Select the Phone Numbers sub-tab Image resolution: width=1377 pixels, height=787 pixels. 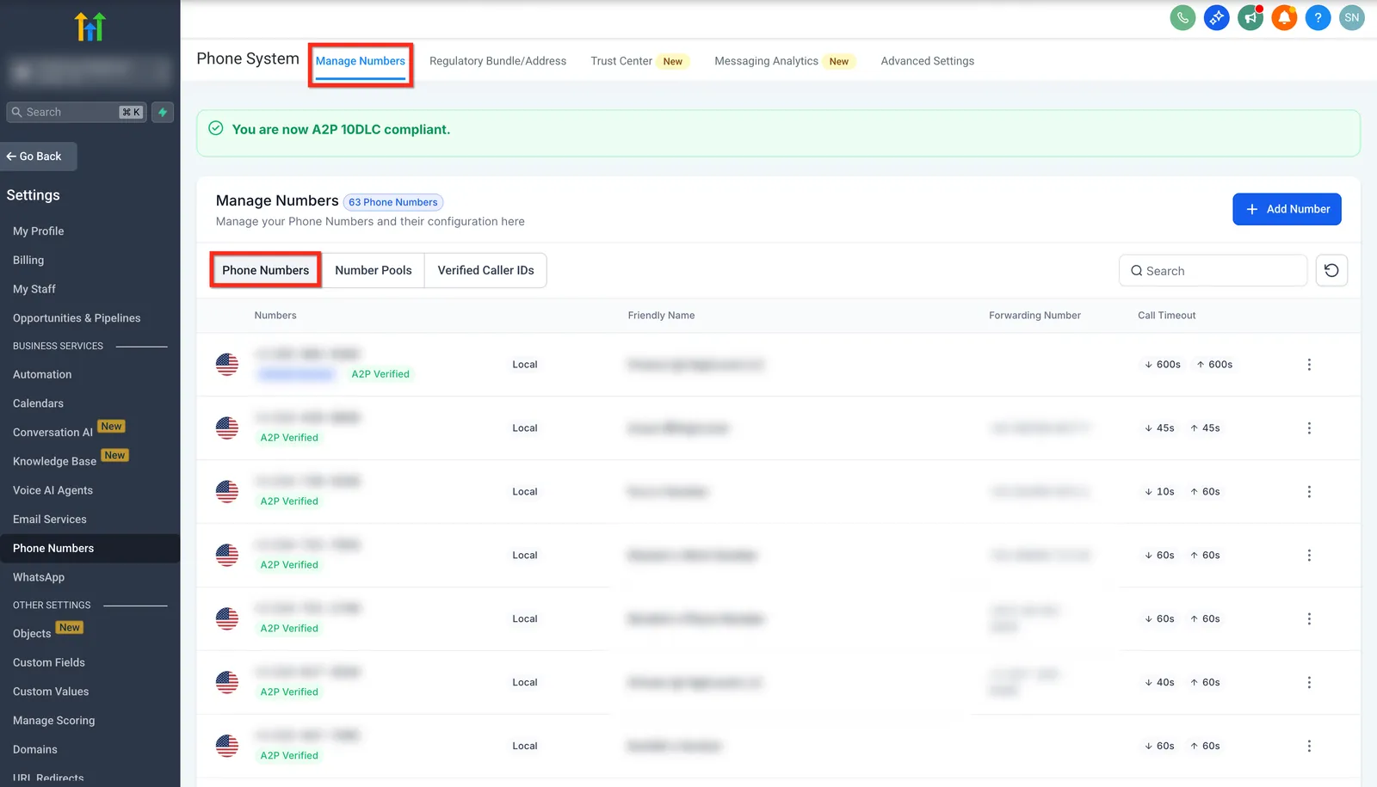pos(266,270)
